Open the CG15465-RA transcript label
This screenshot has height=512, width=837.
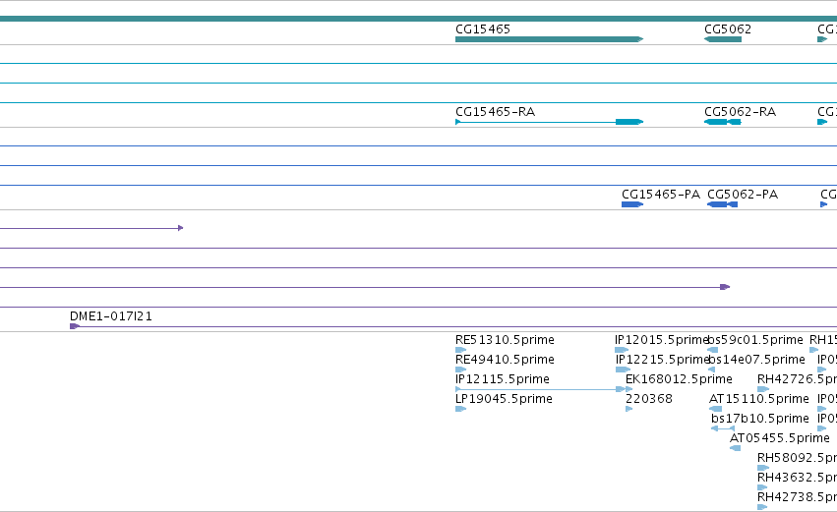[495, 112]
